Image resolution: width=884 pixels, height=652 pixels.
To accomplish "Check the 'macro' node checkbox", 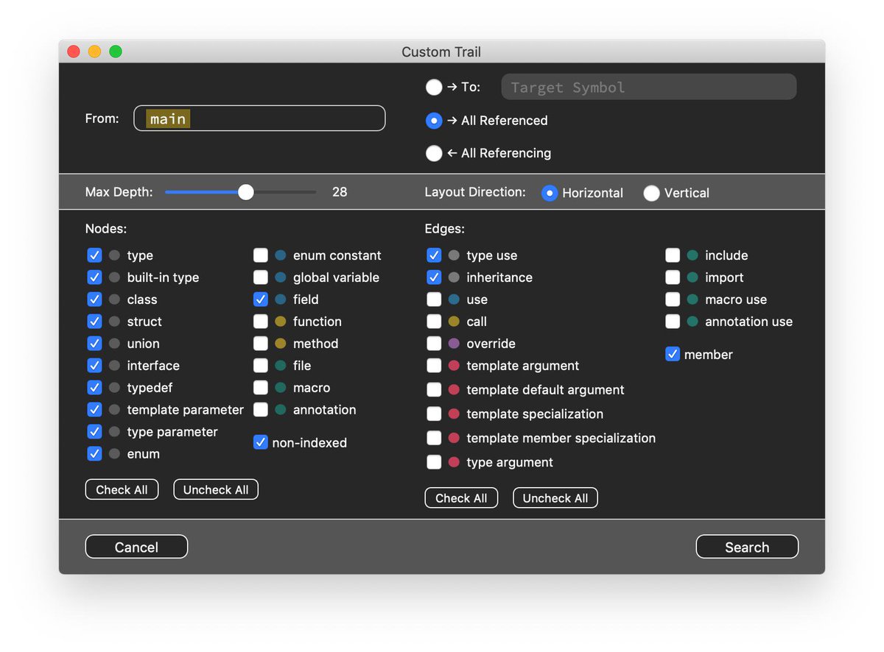I will [x=261, y=388].
